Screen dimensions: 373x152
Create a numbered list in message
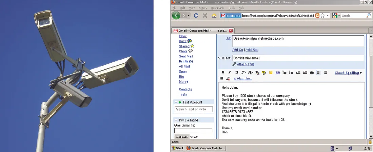pyautogui.click(x=284, y=73)
